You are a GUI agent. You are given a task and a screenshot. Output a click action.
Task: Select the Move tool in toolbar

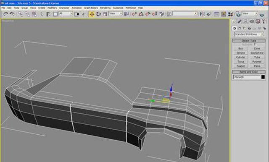pos(92,14)
